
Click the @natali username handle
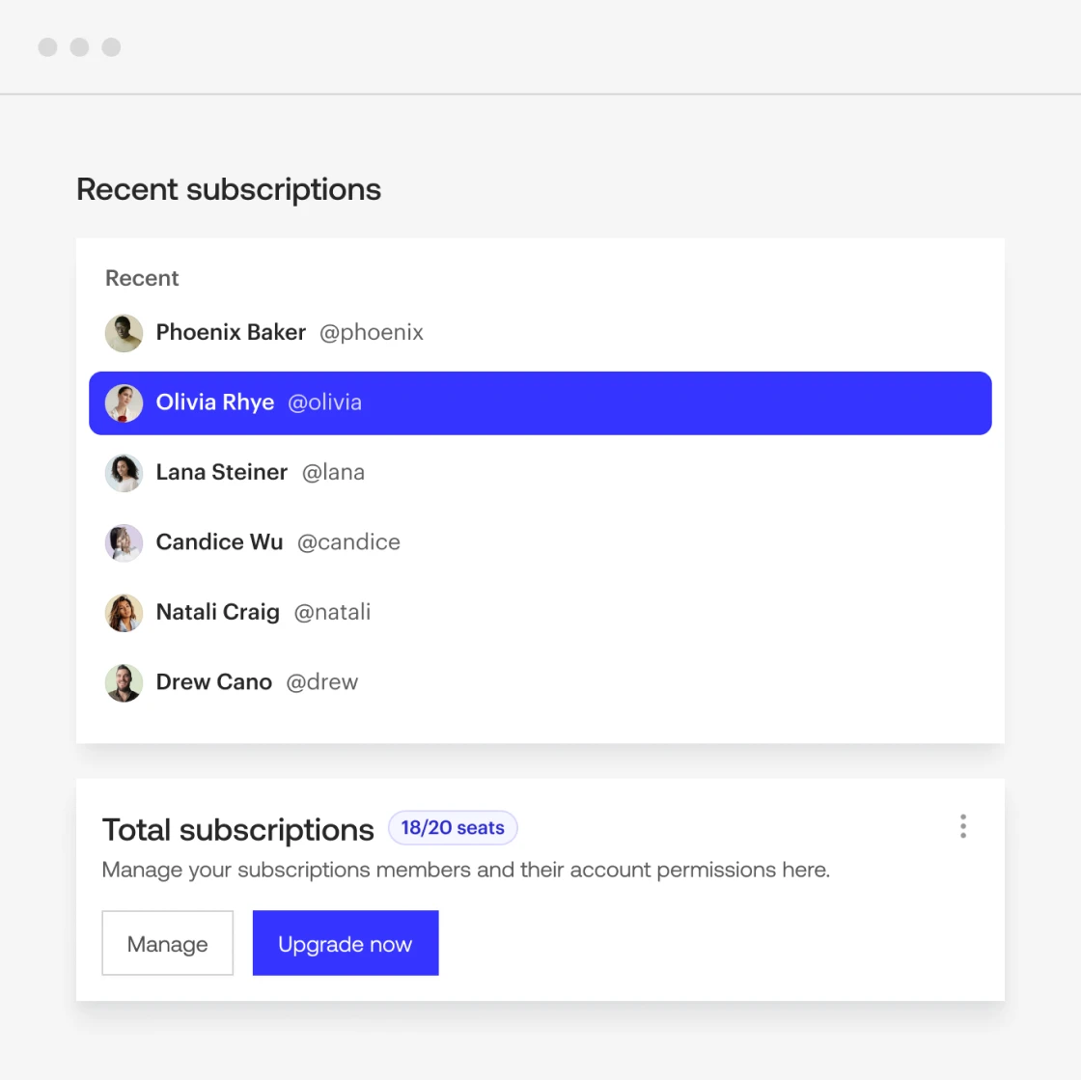332,612
